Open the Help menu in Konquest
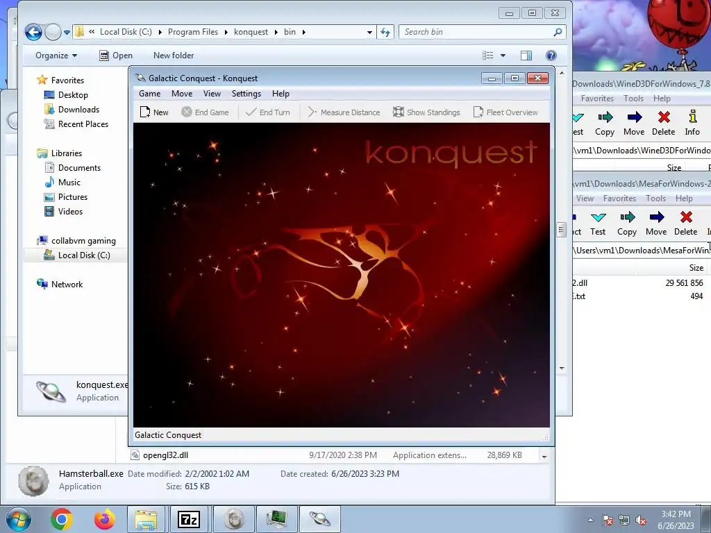Screen dimensions: 711x533 (281, 94)
